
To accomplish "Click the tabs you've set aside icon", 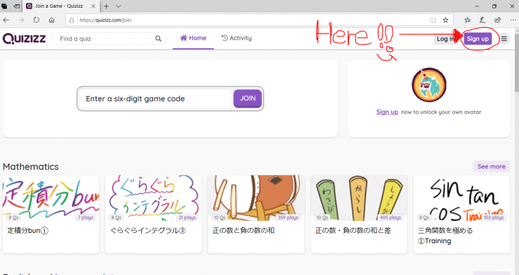I will click(x=5, y=6).
